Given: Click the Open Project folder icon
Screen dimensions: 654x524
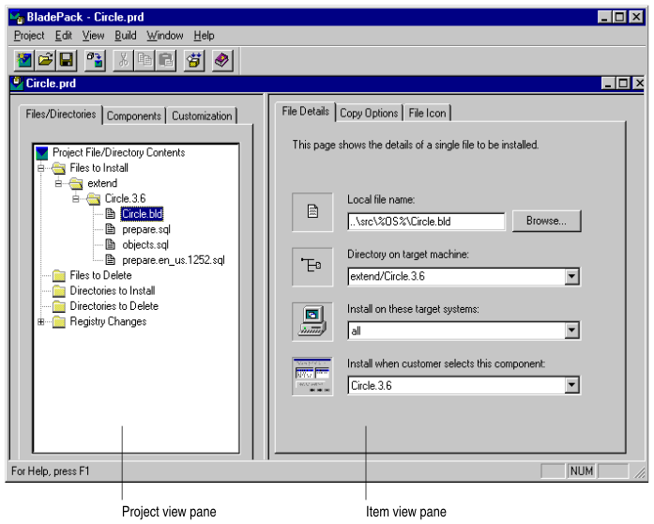Looking at the screenshot, I should point(45,61).
